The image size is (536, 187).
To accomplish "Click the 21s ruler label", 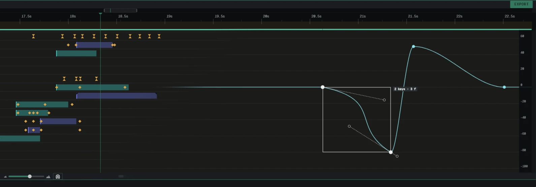I will pyautogui.click(x=362, y=16).
